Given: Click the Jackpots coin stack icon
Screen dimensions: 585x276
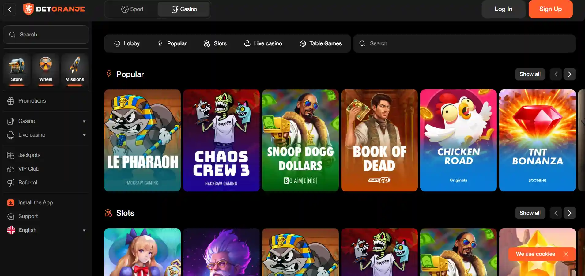Looking at the screenshot, I should pyautogui.click(x=11, y=155).
